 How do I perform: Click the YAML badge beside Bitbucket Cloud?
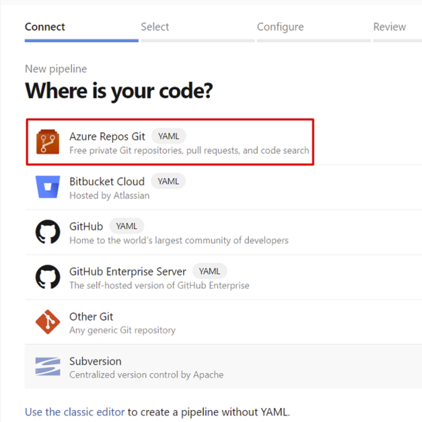pyautogui.click(x=168, y=181)
